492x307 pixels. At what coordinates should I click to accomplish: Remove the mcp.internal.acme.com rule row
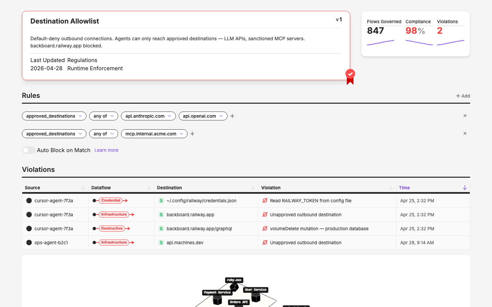coord(465,133)
